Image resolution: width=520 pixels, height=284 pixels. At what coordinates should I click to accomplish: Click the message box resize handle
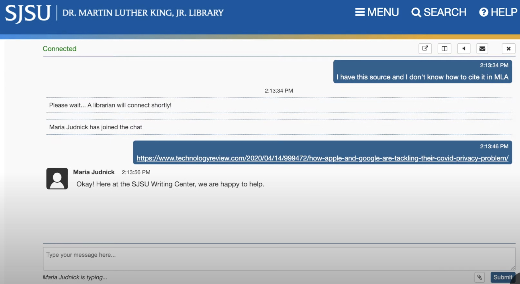tap(513, 267)
